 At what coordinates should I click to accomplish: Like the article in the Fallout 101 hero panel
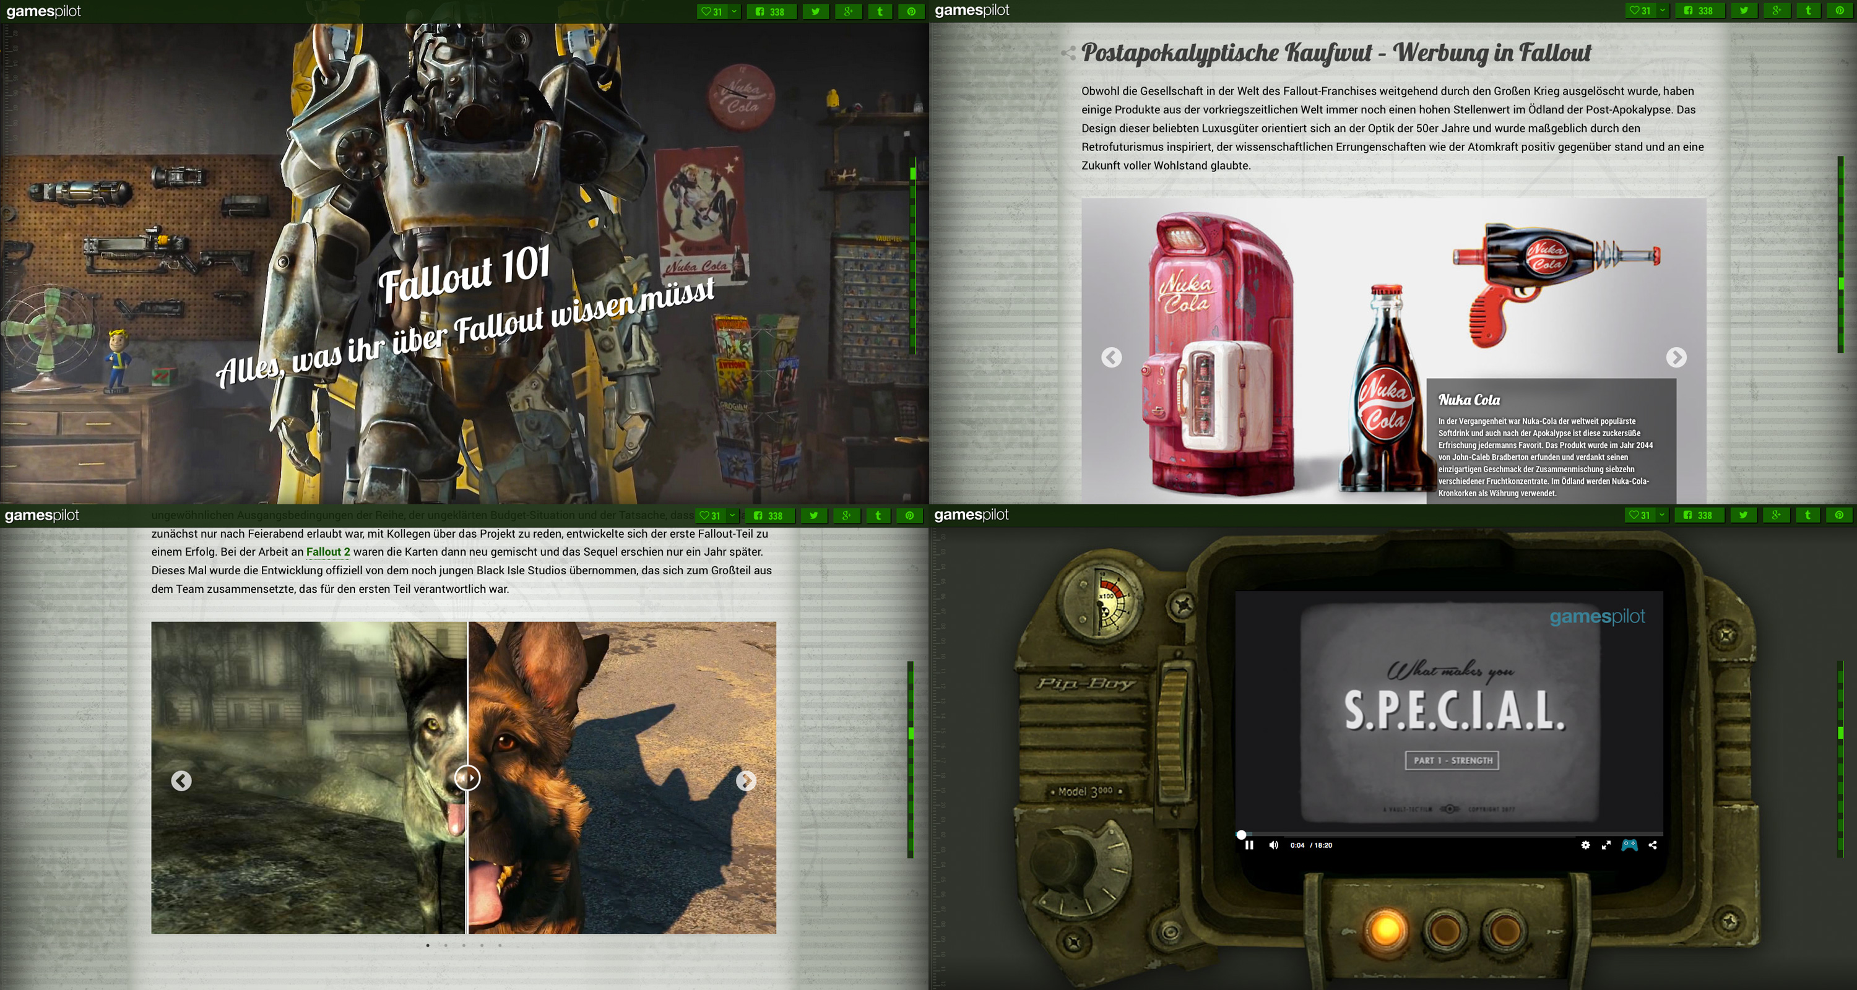tap(711, 12)
